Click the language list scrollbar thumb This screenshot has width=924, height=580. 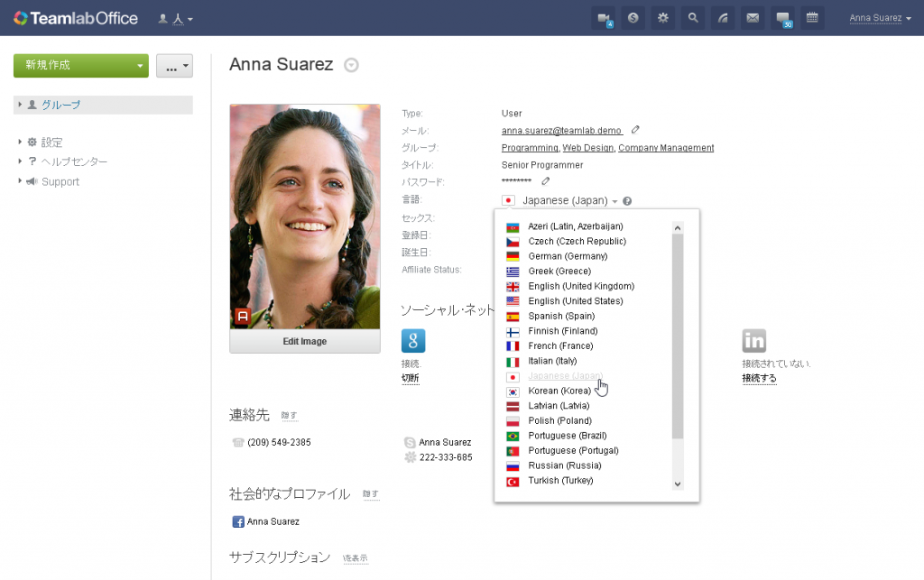[678, 336]
